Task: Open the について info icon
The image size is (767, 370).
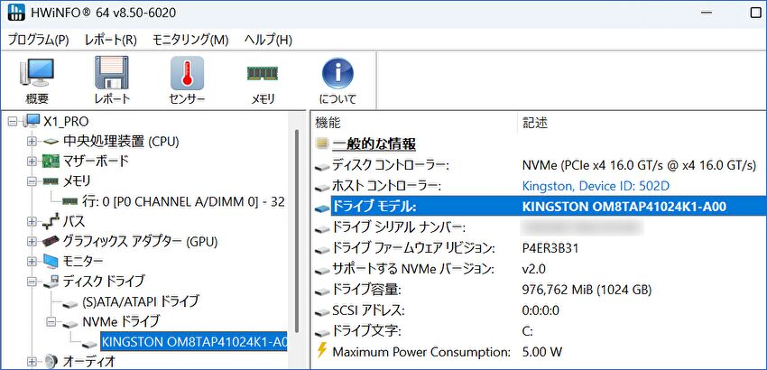Action: point(337,73)
